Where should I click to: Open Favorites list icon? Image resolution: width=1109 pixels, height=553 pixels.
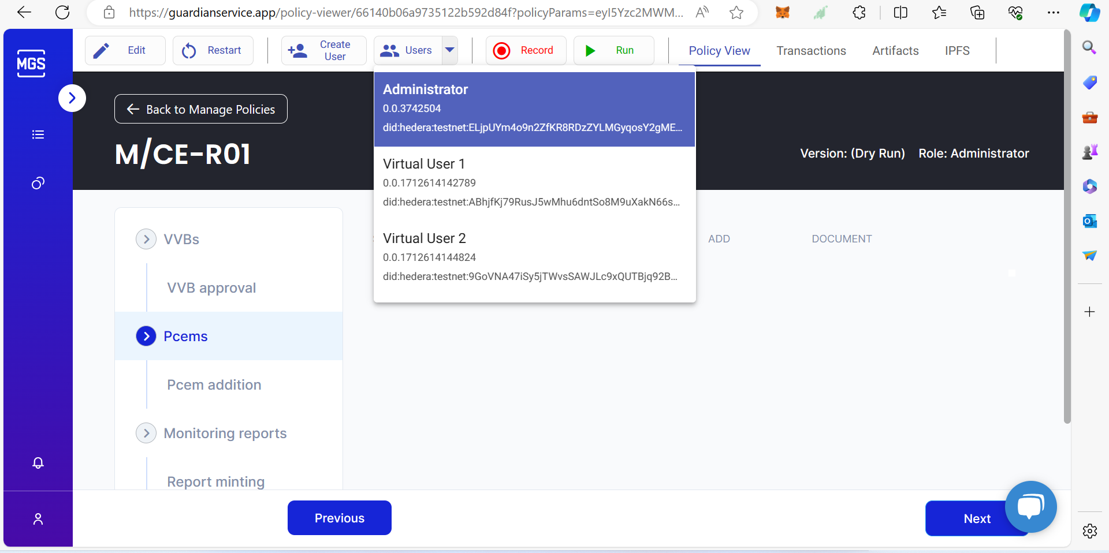tap(939, 13)
